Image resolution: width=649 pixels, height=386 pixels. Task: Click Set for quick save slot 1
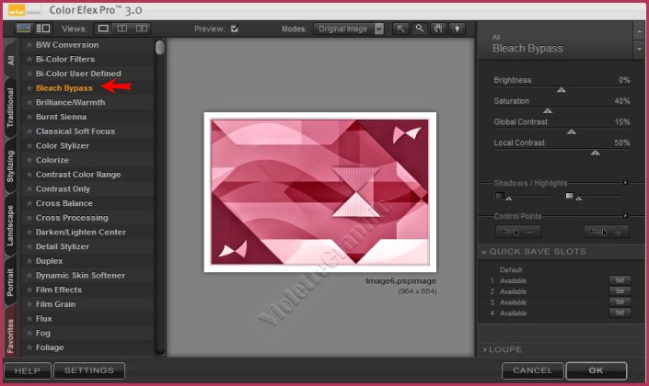pos(620,279)
